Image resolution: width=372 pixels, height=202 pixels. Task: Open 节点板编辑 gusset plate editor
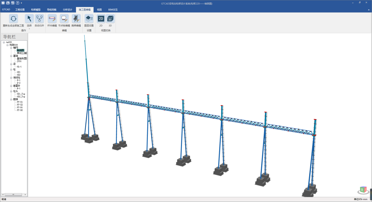pyautogui.click(x=64, y=19)
